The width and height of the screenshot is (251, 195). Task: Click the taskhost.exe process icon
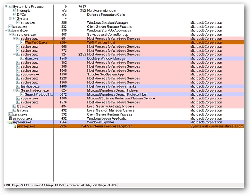(x=18, y=86)
